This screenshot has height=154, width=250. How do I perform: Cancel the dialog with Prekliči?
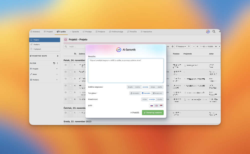[x=134, y=113]
